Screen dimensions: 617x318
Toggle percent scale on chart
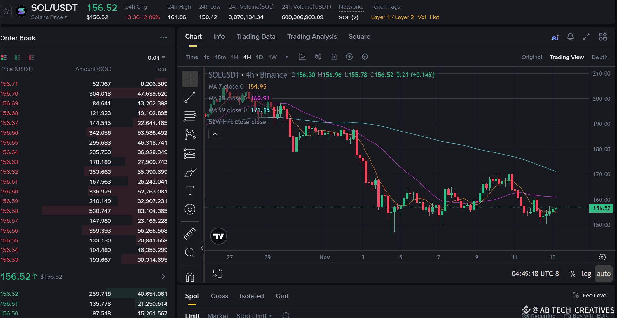572,274
